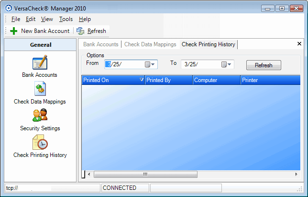Click the New Bank Account toolbar label
The image size is (308, 197).
[45, 31]
